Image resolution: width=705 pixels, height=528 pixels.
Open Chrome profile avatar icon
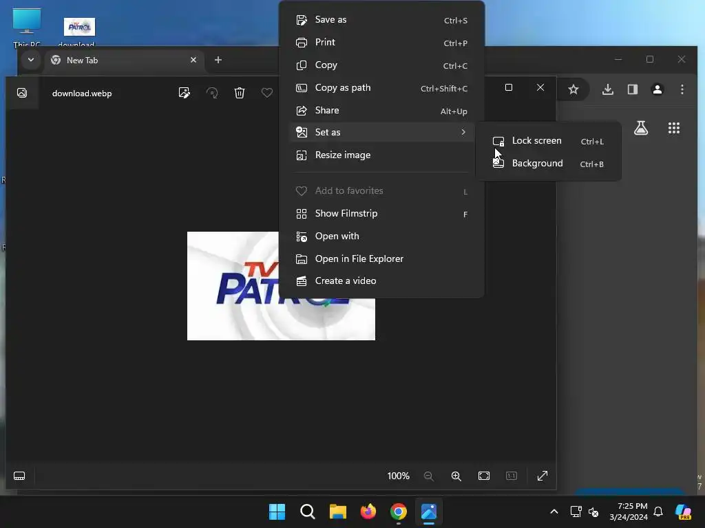[657, 89]
